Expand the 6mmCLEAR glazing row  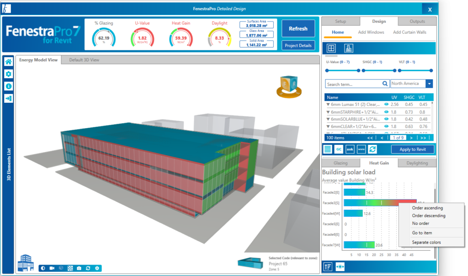tap(328, 127)
